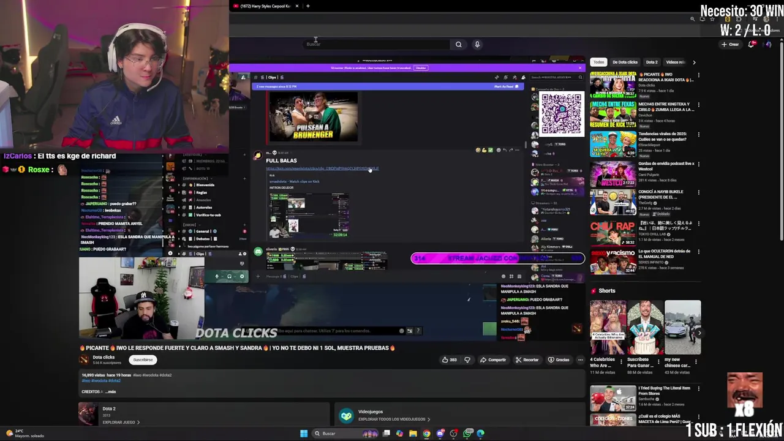Open 'CONOCÍ A NAYIB BUKELE' video thumbnail
The image size is (784, 441).
click(x=612, y=203)
